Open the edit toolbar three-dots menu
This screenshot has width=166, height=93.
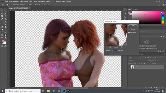click(5, 37)
